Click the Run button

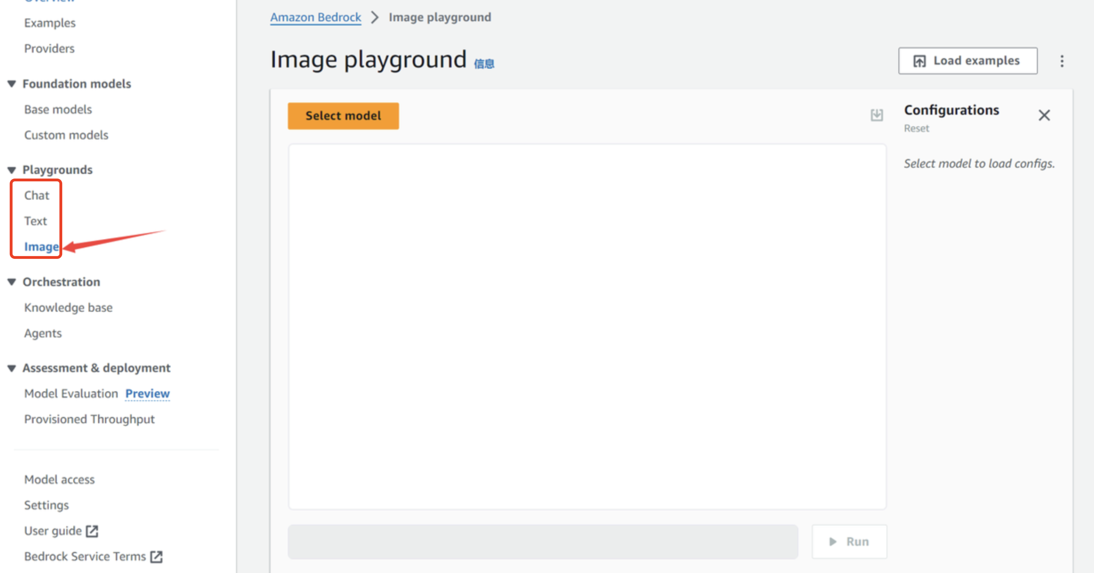[x=849, y=542]
